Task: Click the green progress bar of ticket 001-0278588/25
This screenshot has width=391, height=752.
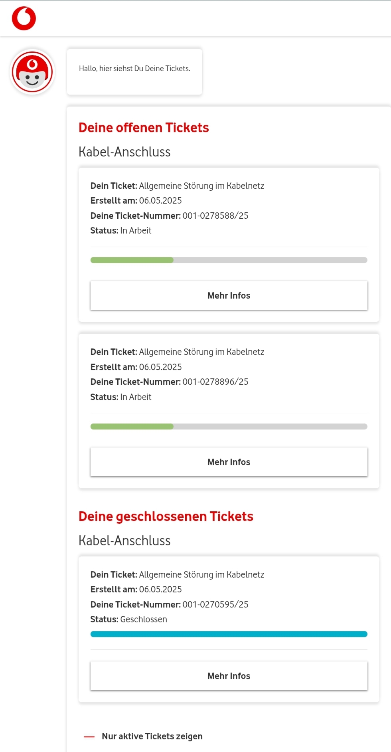Action: coord(132,260)
